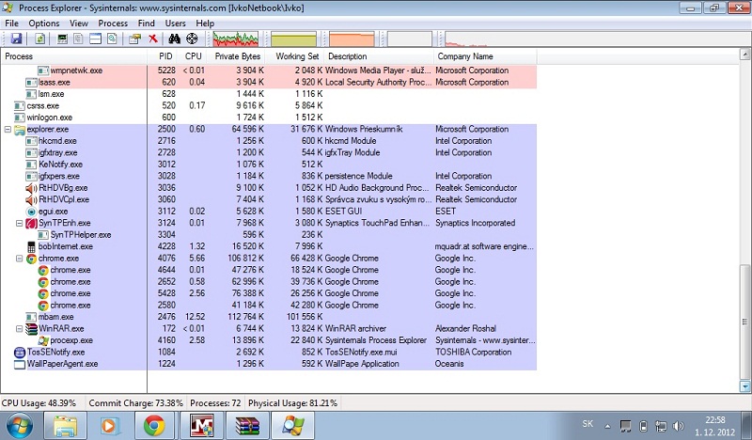
Task: Open the Process menu
Action: [113, 23]
